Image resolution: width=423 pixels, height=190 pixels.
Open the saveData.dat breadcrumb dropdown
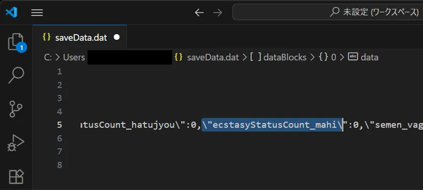212,57
